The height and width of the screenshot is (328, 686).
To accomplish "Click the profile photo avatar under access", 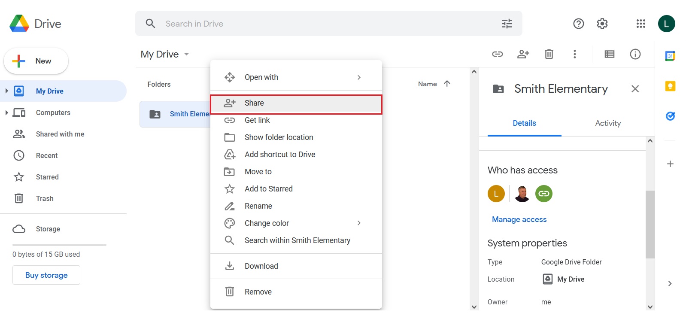I will [x=522, y=194].
